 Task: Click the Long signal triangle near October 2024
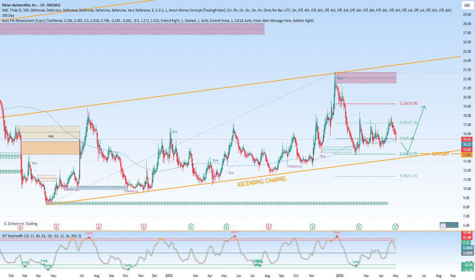pyautogui.click(x=128, y=268)
